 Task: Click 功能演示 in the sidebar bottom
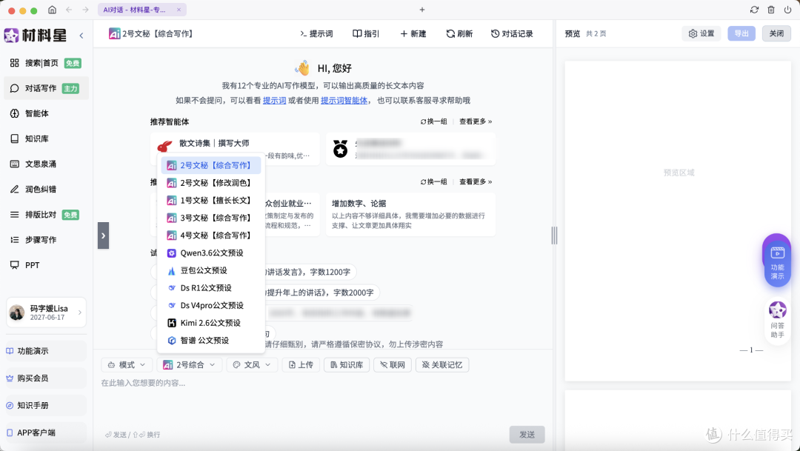[45, 351]
